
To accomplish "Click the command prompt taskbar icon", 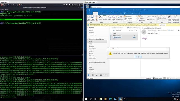I will tap(125, 99).
